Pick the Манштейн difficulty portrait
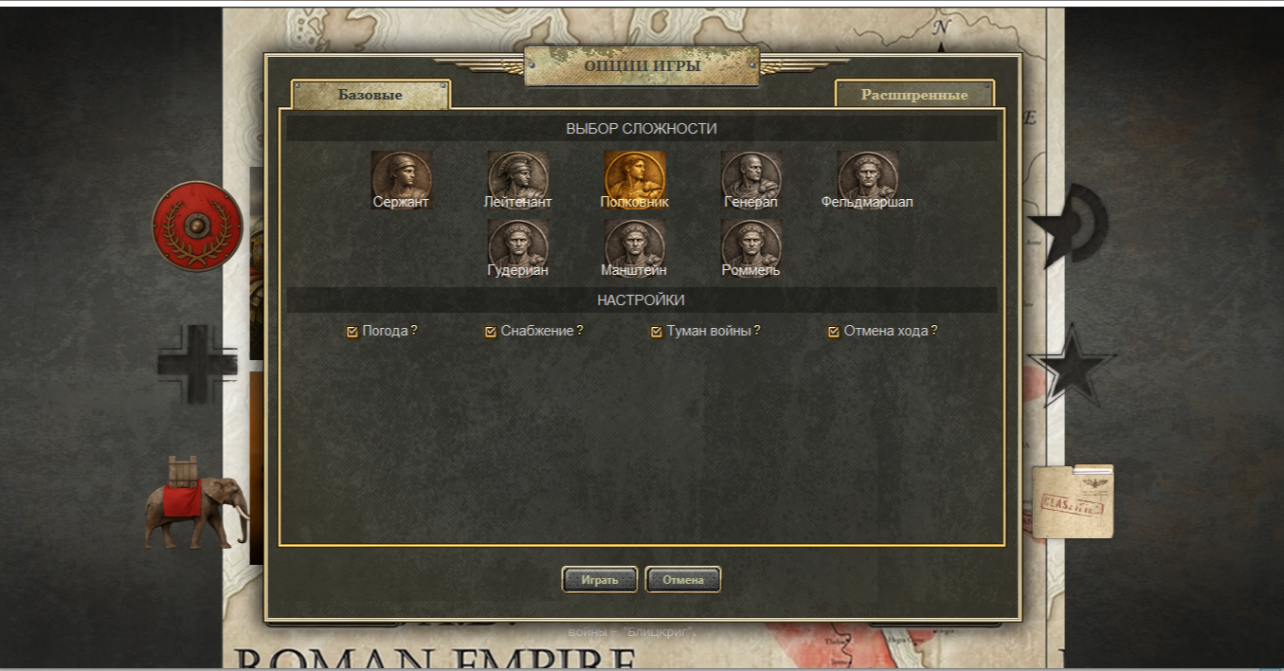The width and height of the screenshot is (1284, 671). pos(634,245)
